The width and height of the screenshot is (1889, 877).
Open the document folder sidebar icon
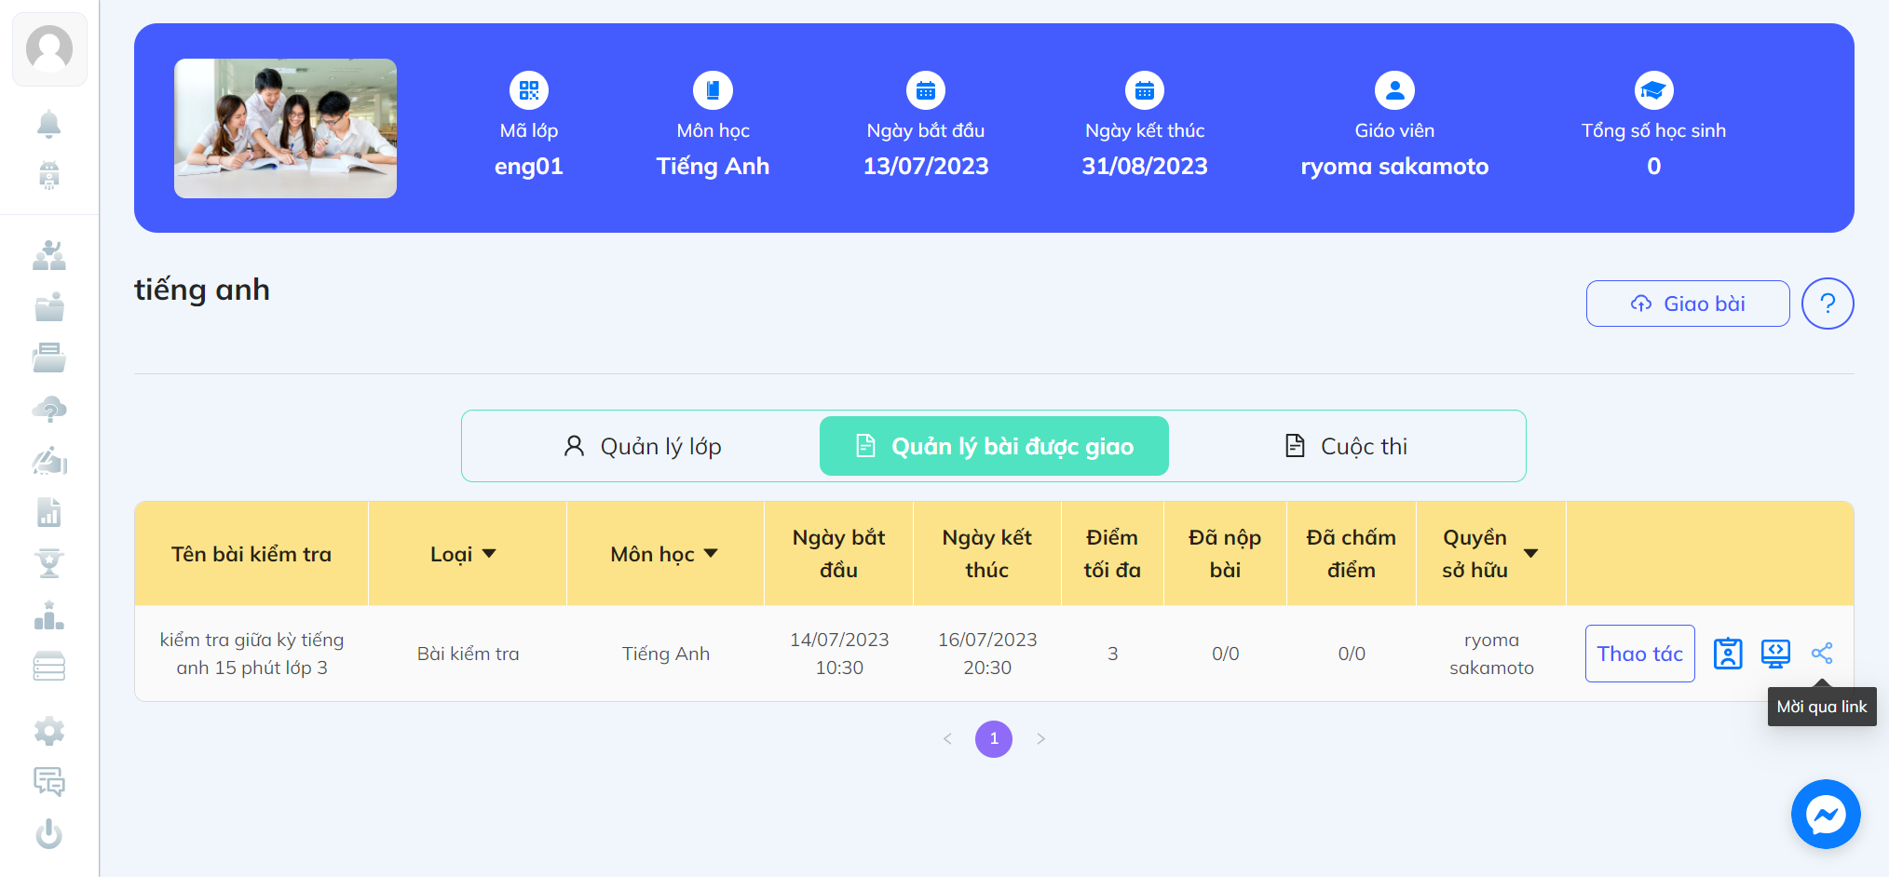(x=49, y=358)
